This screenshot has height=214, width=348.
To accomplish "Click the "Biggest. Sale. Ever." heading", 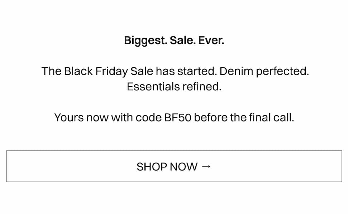I will coord(174,40).
